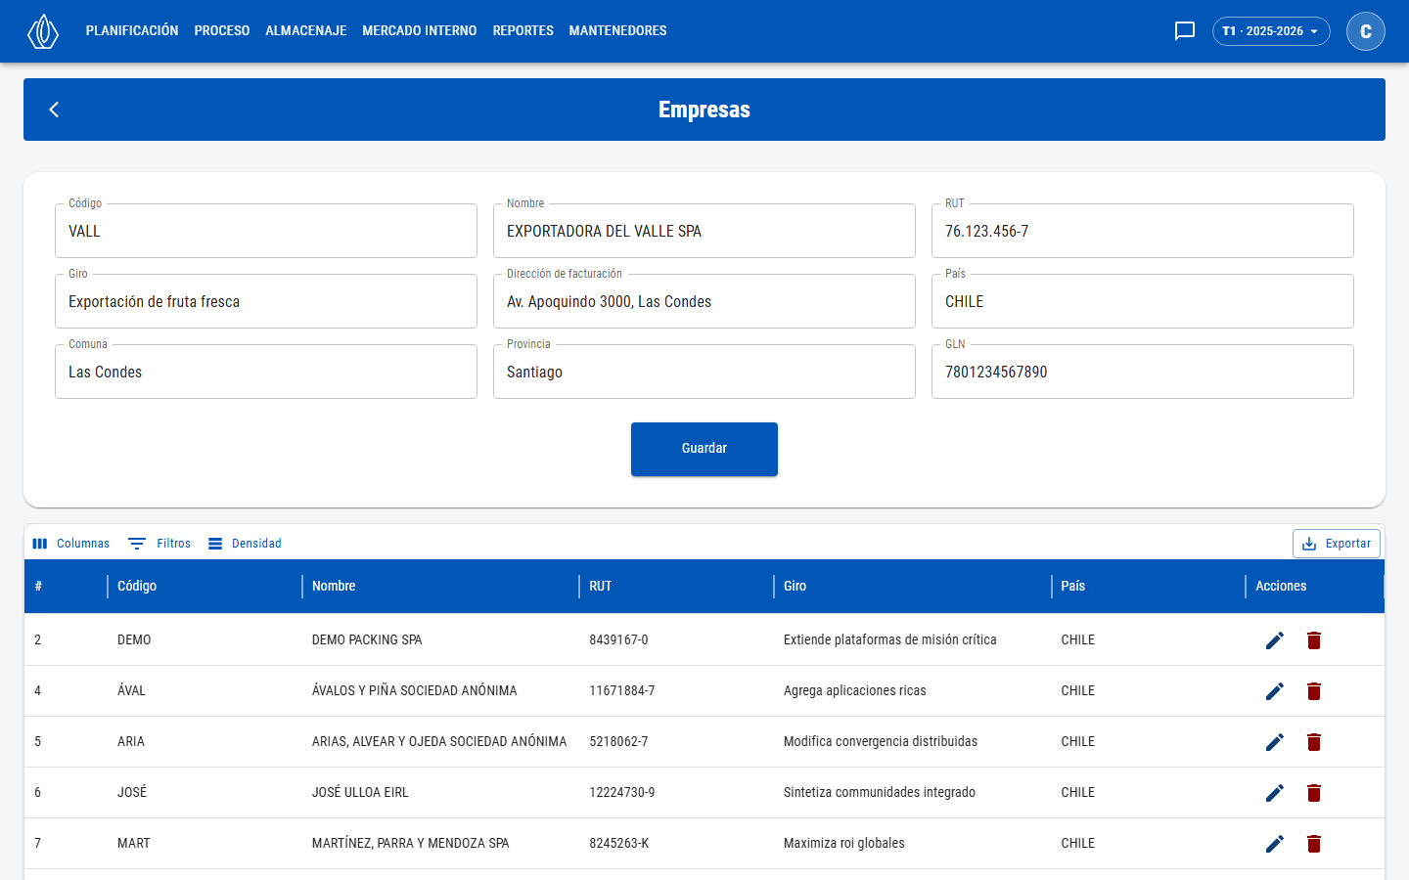The height and width of the screenshot is (880, 1409).
Task: Delete the ARIAS, ALVEAR Y OJEDA row
Action: tap(1314, 742)
